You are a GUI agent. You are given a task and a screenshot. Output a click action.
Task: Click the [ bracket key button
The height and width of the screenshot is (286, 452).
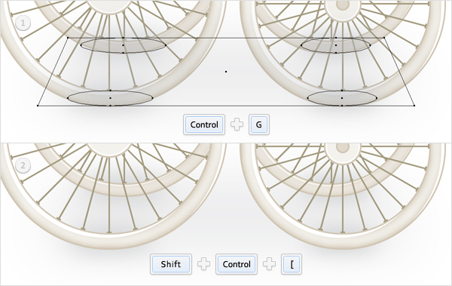click(292, 264)
